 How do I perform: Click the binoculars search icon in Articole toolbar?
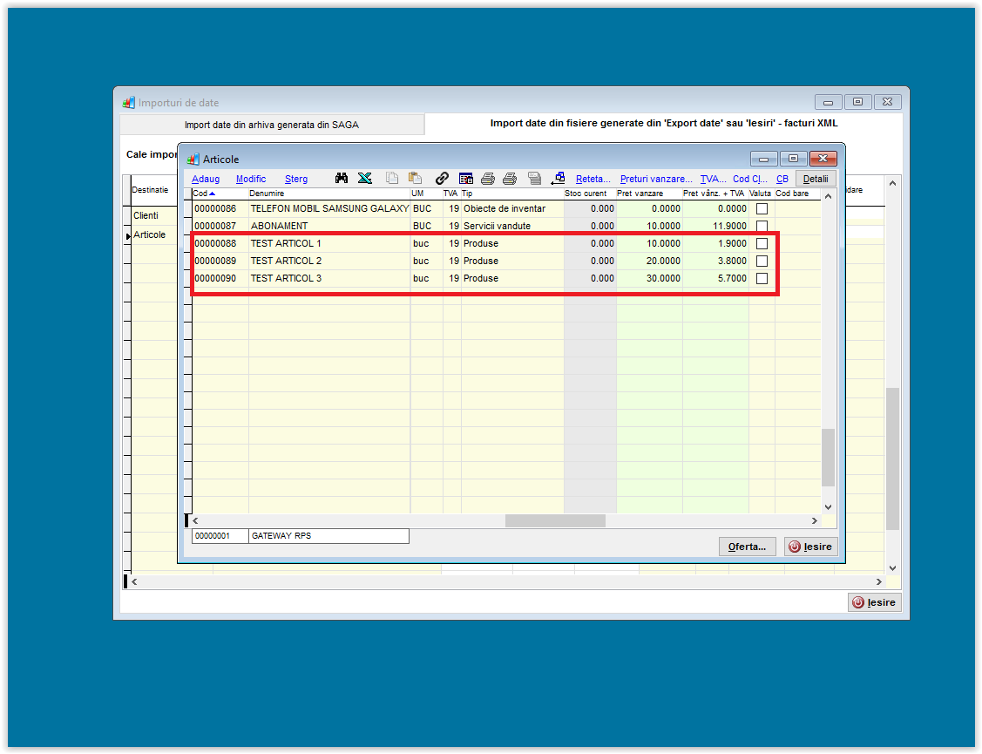pos(342,179)
